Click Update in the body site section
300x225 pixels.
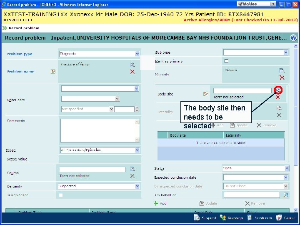pyautogui.click(x=239, y=125)
